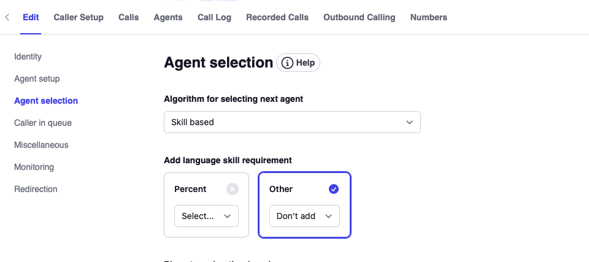
Task: Switch to the Numbers tab
Action: 428,17
